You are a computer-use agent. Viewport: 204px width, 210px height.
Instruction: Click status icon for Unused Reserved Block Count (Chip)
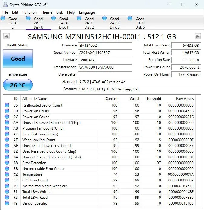[7, 122]
